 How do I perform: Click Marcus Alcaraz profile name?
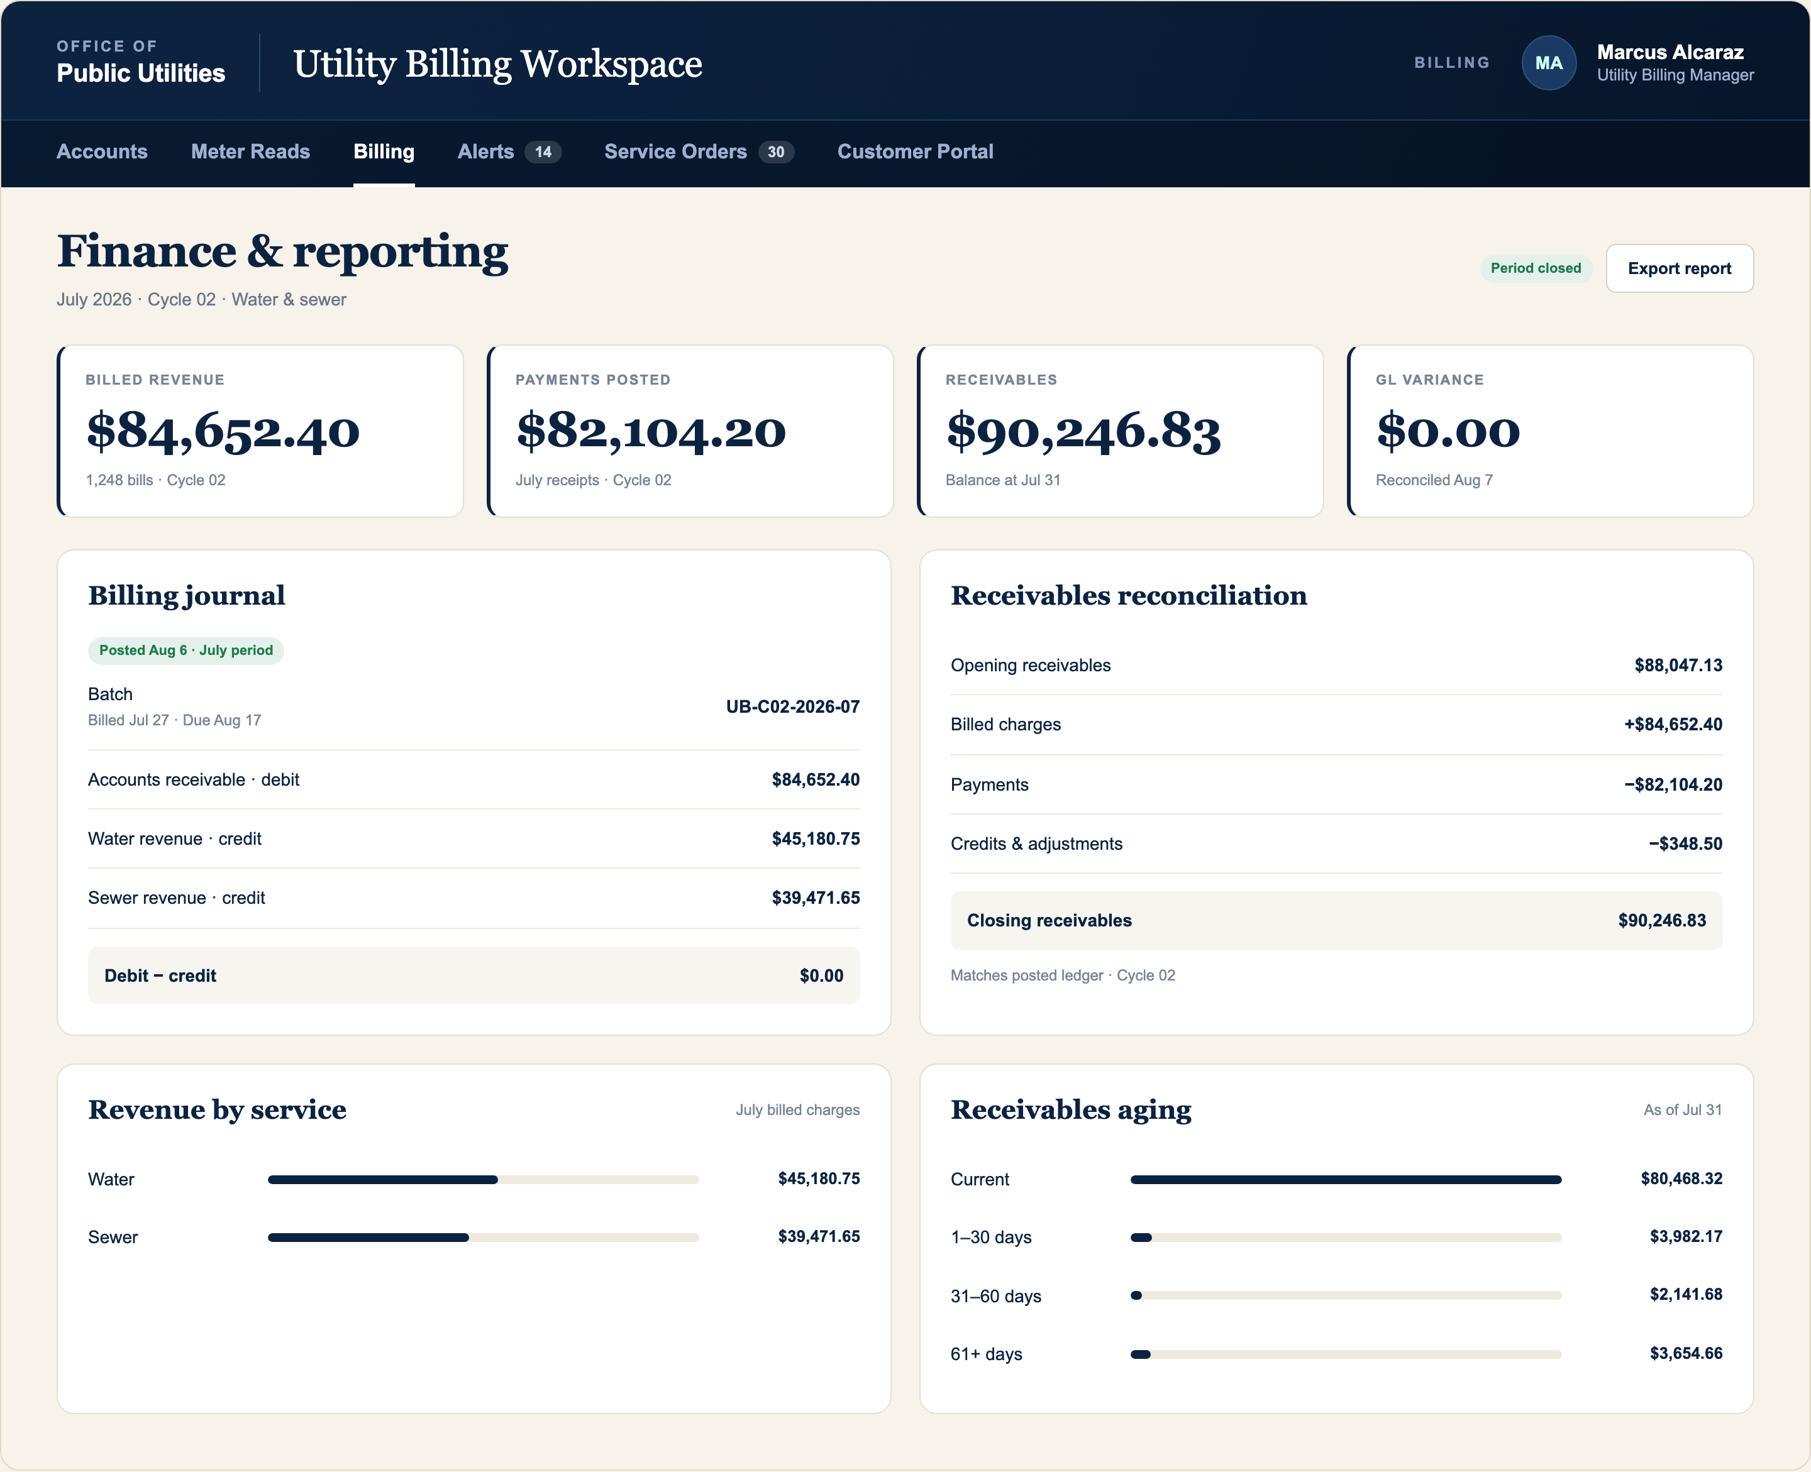[x=1670, y=53]
